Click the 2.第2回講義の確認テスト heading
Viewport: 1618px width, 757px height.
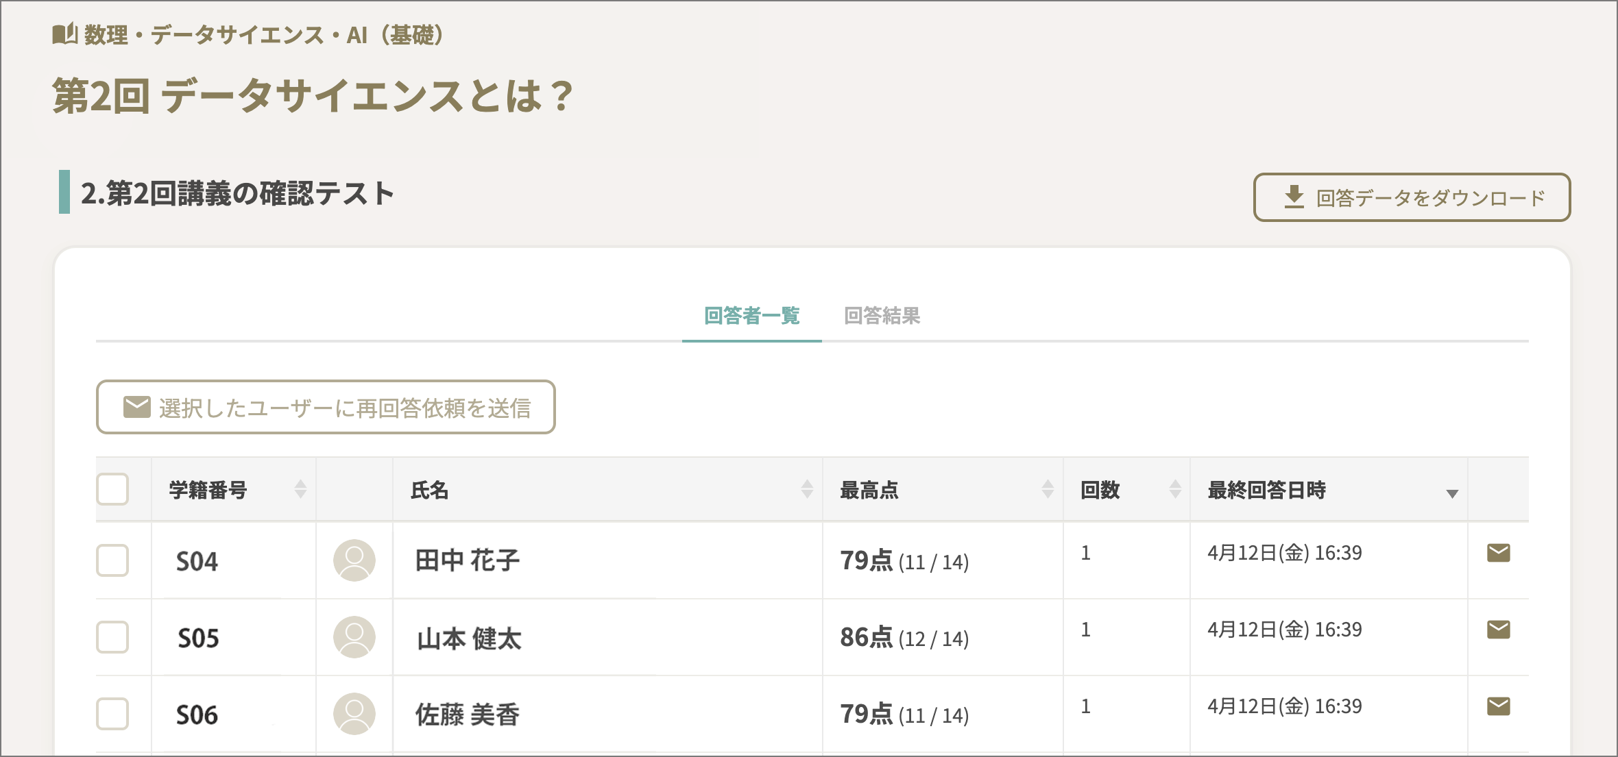pos(237,193)
